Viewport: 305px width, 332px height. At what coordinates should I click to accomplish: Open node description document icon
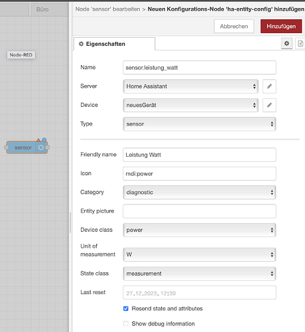point(300,43)
